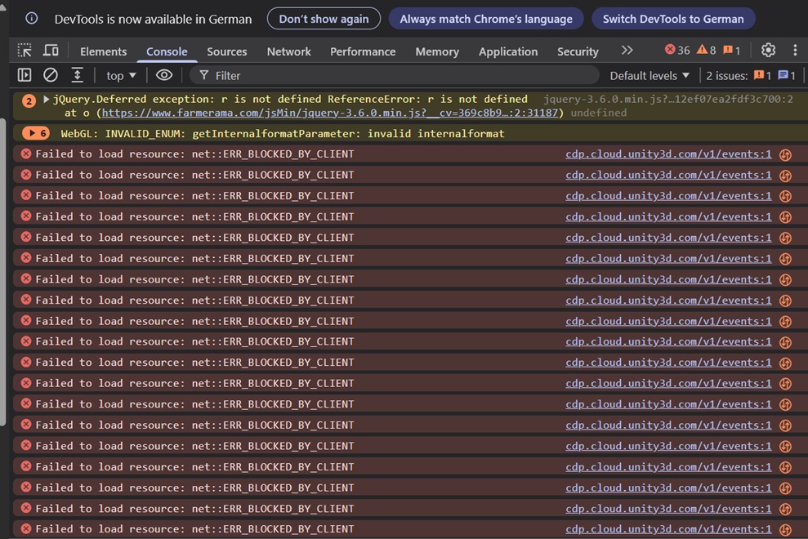Click the blue message issue badge beside "2 issues"
This screenshot has width=808, height=539.
787,76
